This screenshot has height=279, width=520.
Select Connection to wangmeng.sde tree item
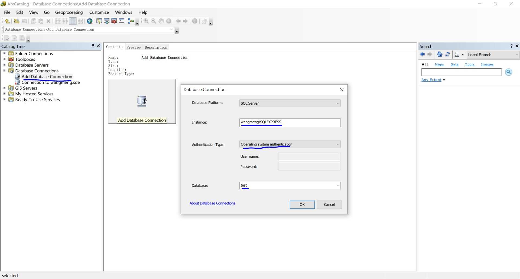[51, 82]
